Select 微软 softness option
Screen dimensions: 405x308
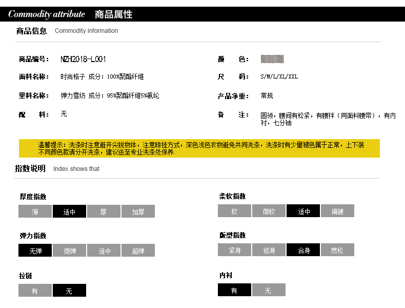click(269, 211)
